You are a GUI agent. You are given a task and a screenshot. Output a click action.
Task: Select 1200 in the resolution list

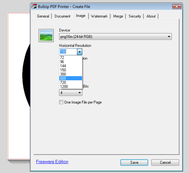coord(71,86)
